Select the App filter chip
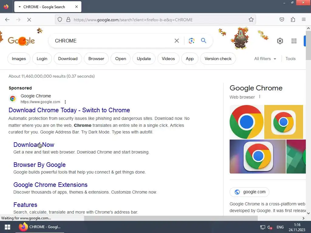 pos(190,59)
